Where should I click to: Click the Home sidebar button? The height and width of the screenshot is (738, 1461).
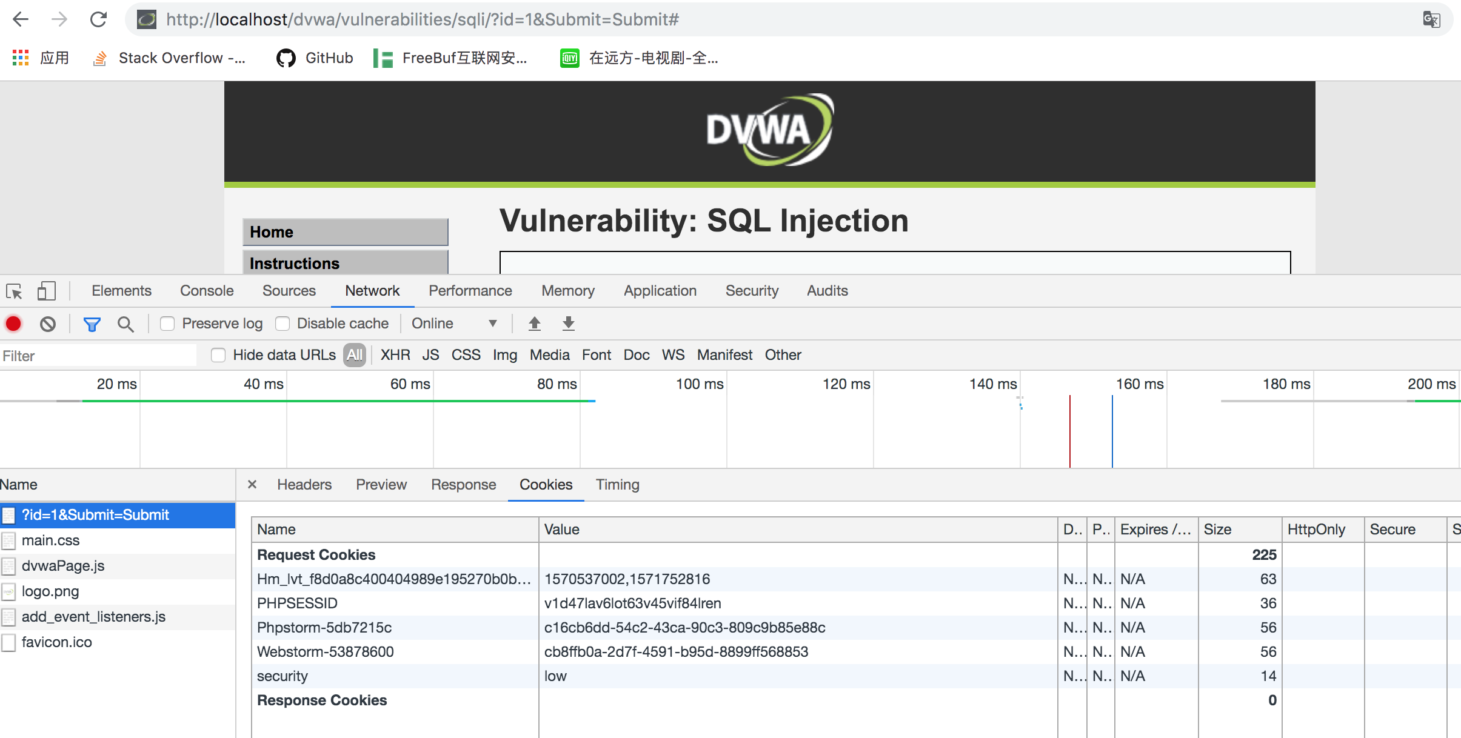[x=345, y=232]
